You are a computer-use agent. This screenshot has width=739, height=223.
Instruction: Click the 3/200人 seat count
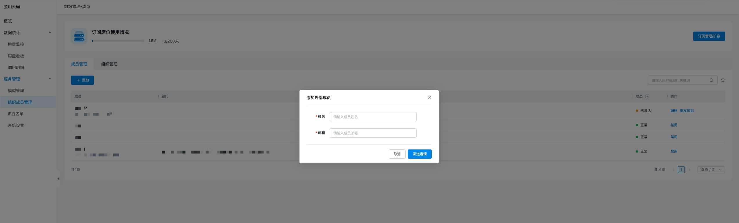(171, 41)
